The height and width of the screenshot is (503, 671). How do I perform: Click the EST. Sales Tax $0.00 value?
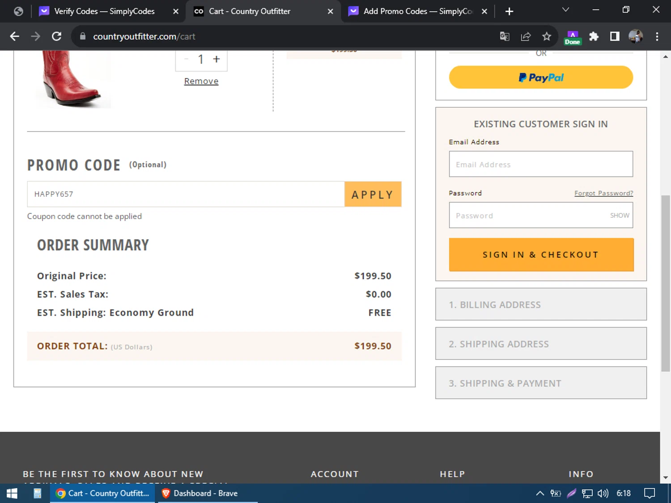(378, 294)
